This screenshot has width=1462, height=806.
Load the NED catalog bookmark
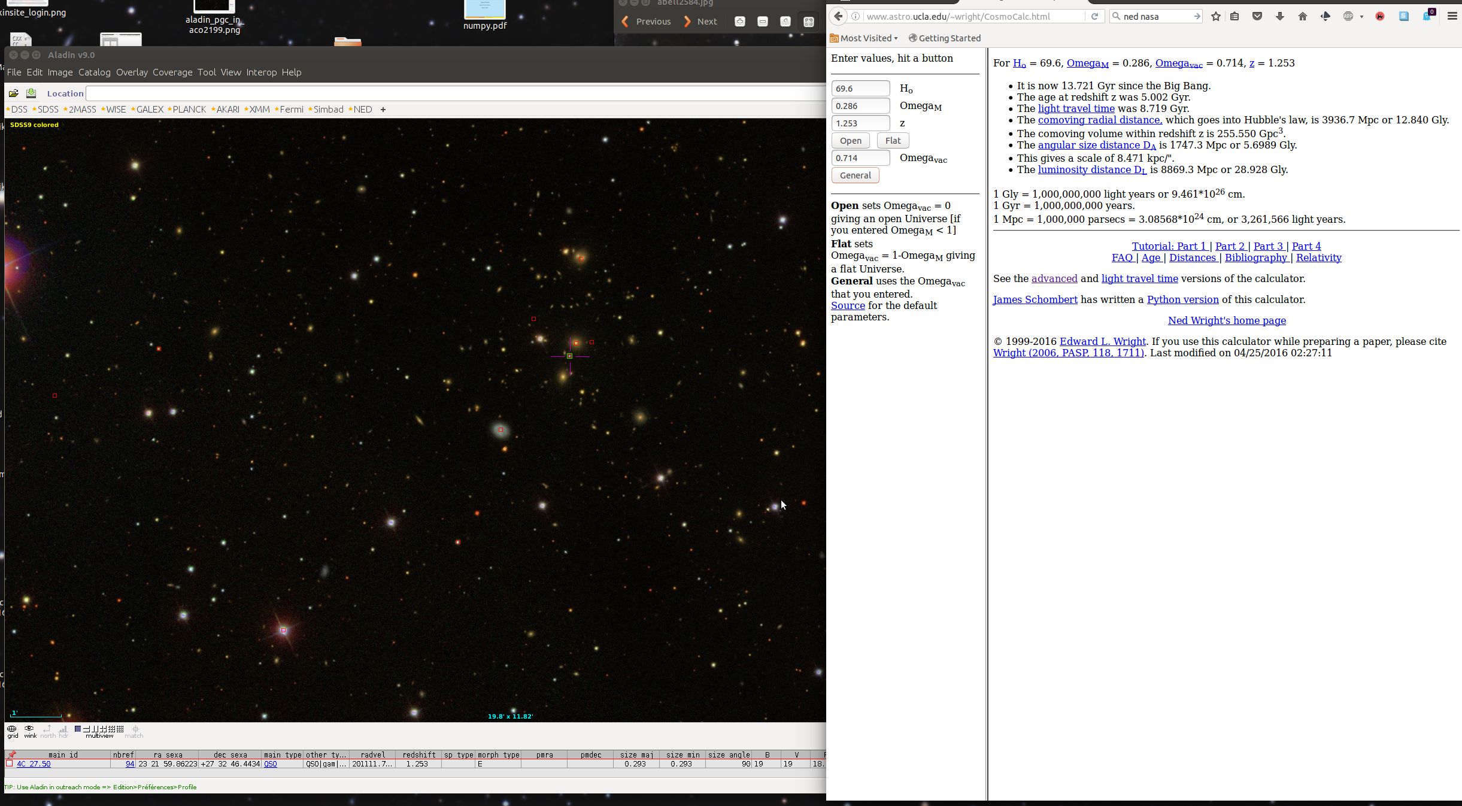360,110
